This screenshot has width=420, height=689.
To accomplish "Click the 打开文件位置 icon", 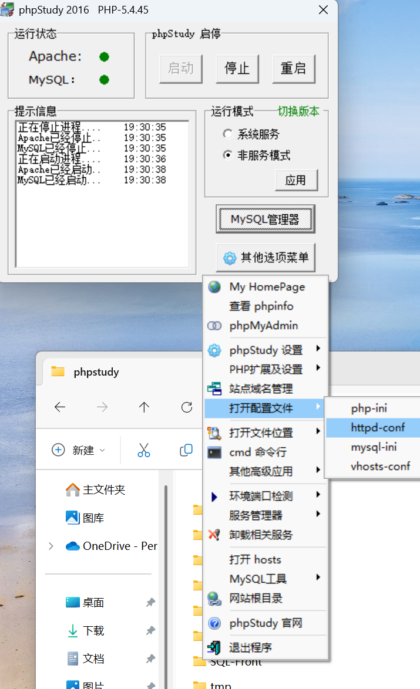I will coord(214,433).
